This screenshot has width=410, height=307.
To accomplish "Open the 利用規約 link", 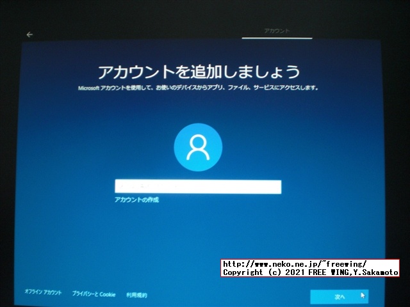I will [x=136, y=295].
